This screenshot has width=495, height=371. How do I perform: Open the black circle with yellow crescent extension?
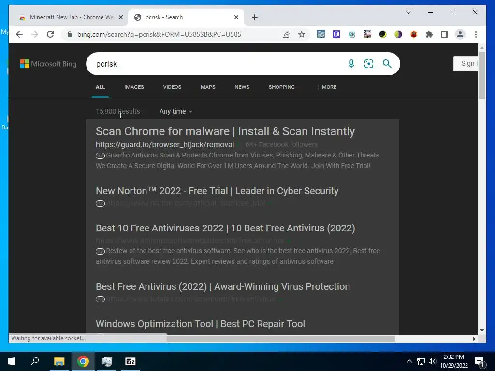coord(383,34)
